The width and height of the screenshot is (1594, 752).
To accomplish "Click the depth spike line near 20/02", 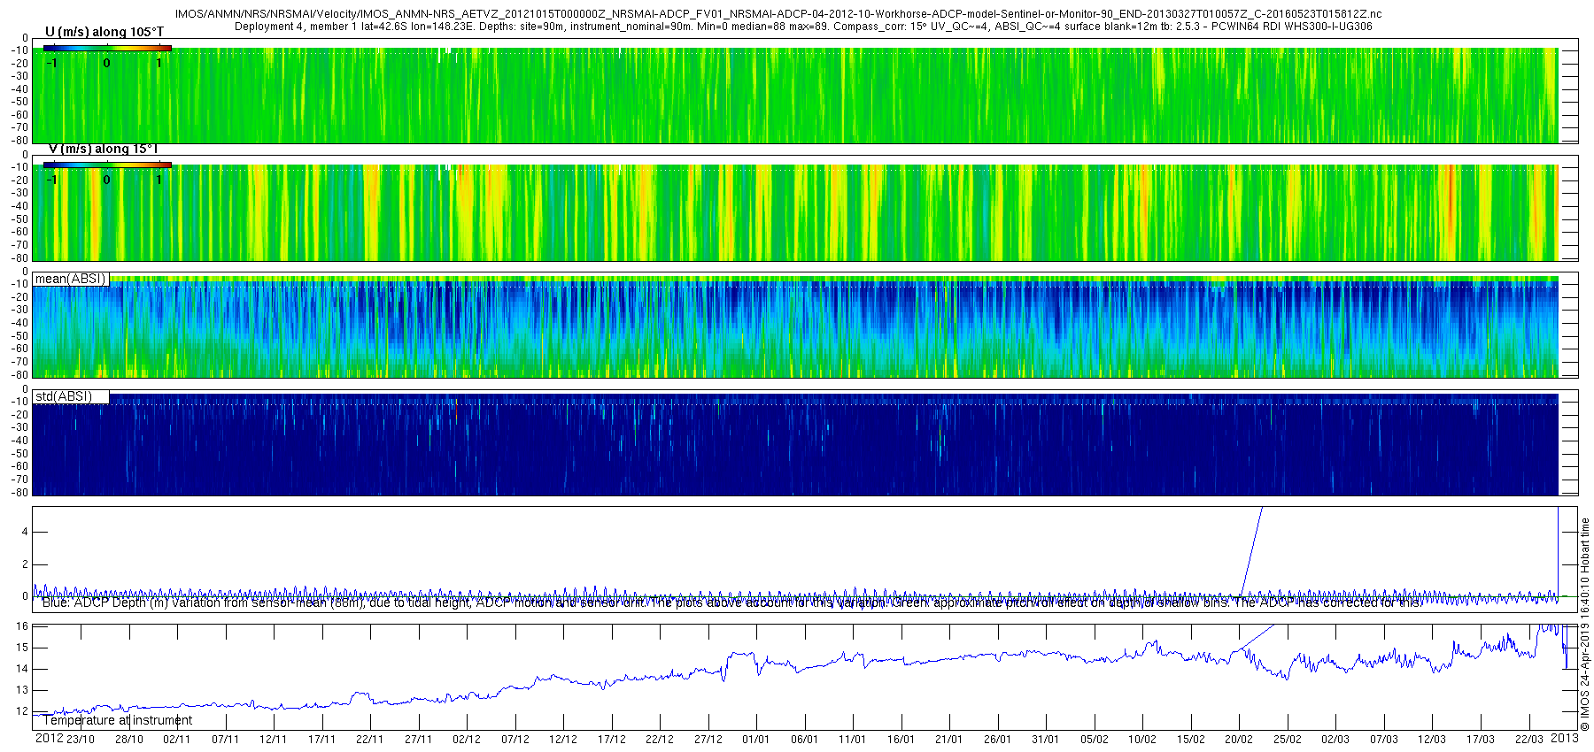I will [x=1251, y=550].
